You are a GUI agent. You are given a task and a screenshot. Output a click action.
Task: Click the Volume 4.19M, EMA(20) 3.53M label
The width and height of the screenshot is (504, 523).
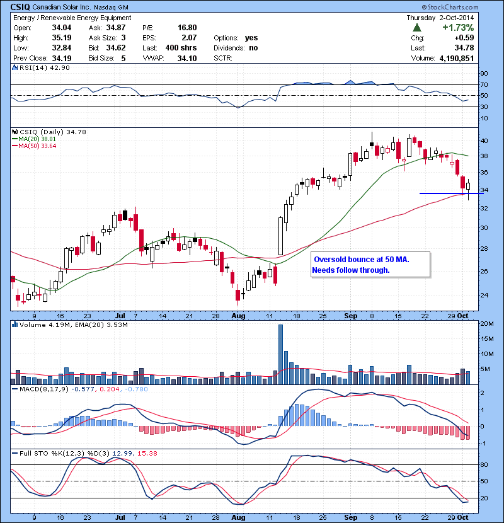(73, 325)
